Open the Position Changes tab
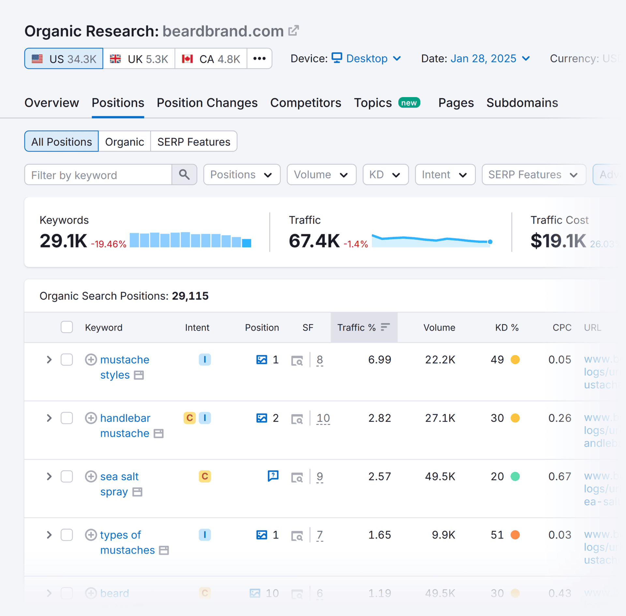This screenshot has height=616, width=626. coord(207,103)
